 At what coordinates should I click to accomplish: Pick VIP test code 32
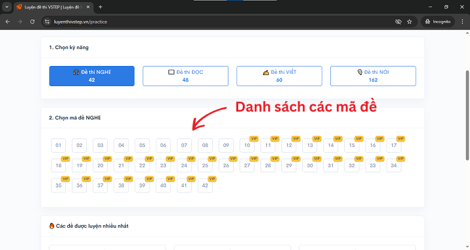[352, 165]
